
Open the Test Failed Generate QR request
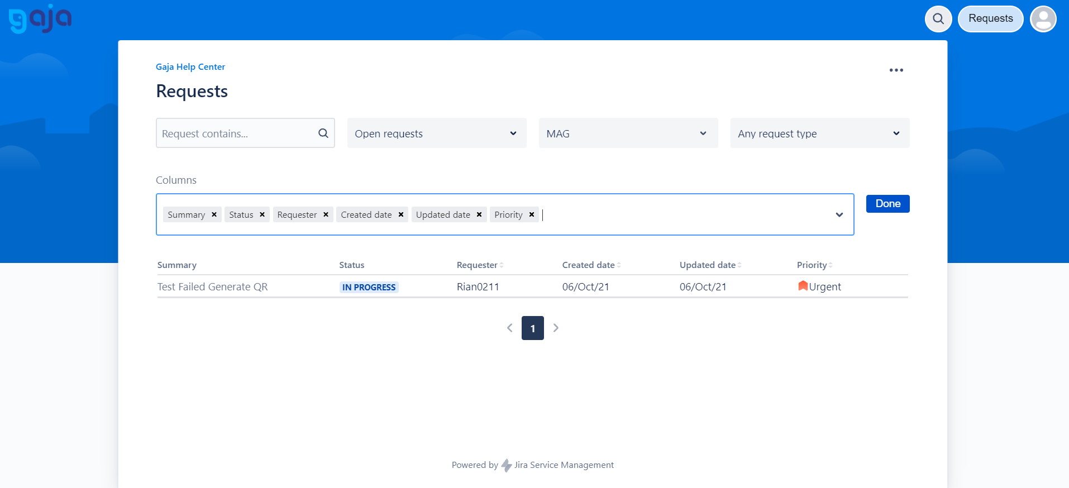(212, 286)
